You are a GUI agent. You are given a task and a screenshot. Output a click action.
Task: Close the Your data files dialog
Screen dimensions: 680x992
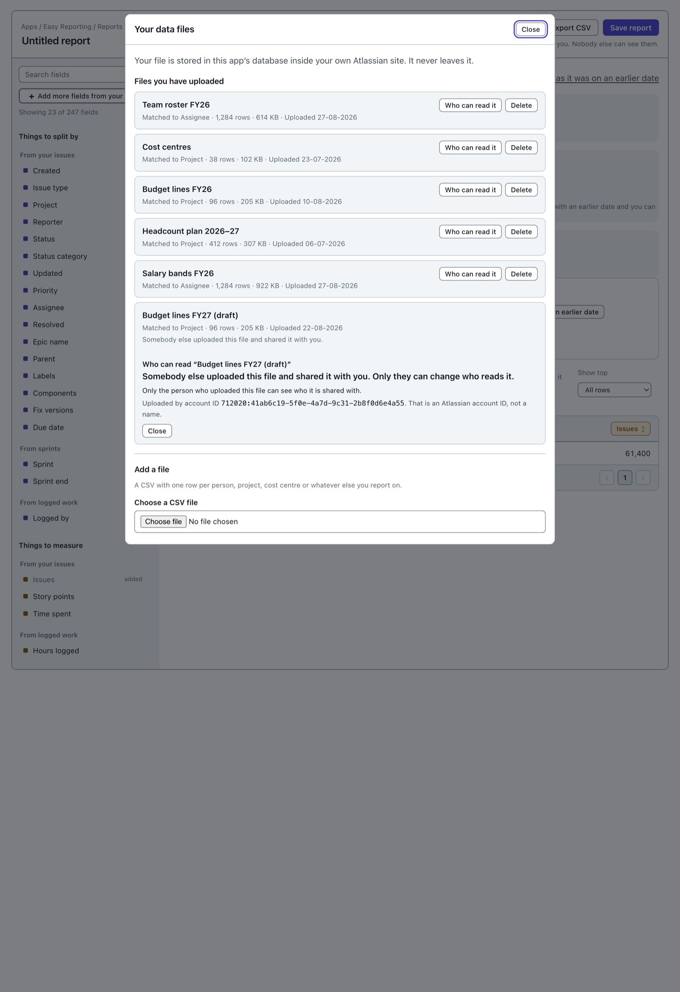(x=530, y=29)
